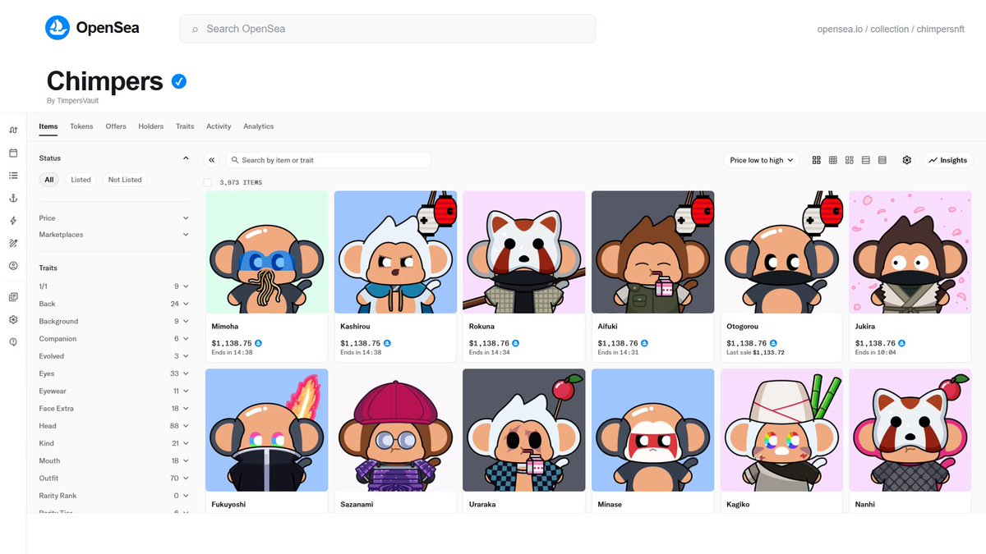Select the Listed status filter
Image resolution: width=986 pixels, height=554 pixels.
tap(81, 180)
